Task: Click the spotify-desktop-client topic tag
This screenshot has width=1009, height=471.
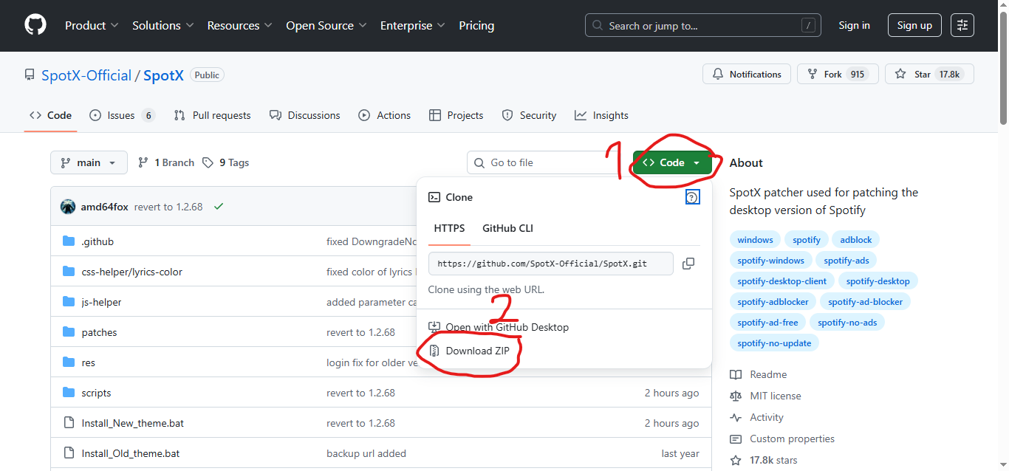Action: [782, 281]
